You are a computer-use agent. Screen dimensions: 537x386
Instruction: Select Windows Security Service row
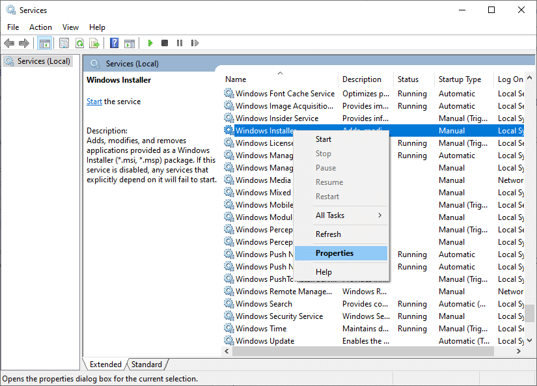tap(374, 316)
